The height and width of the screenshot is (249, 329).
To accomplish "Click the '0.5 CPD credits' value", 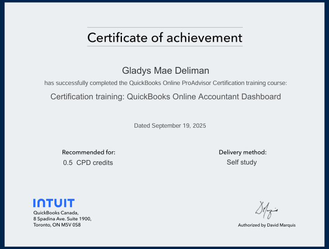I will click(x=88, y=163).
